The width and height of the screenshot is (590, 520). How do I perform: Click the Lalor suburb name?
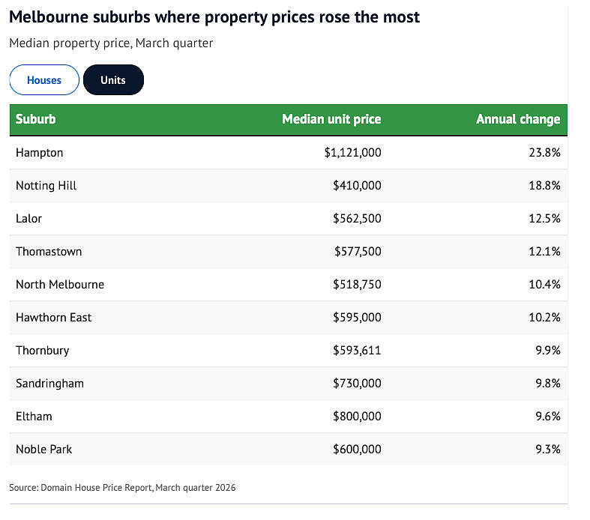click(28, 219)
